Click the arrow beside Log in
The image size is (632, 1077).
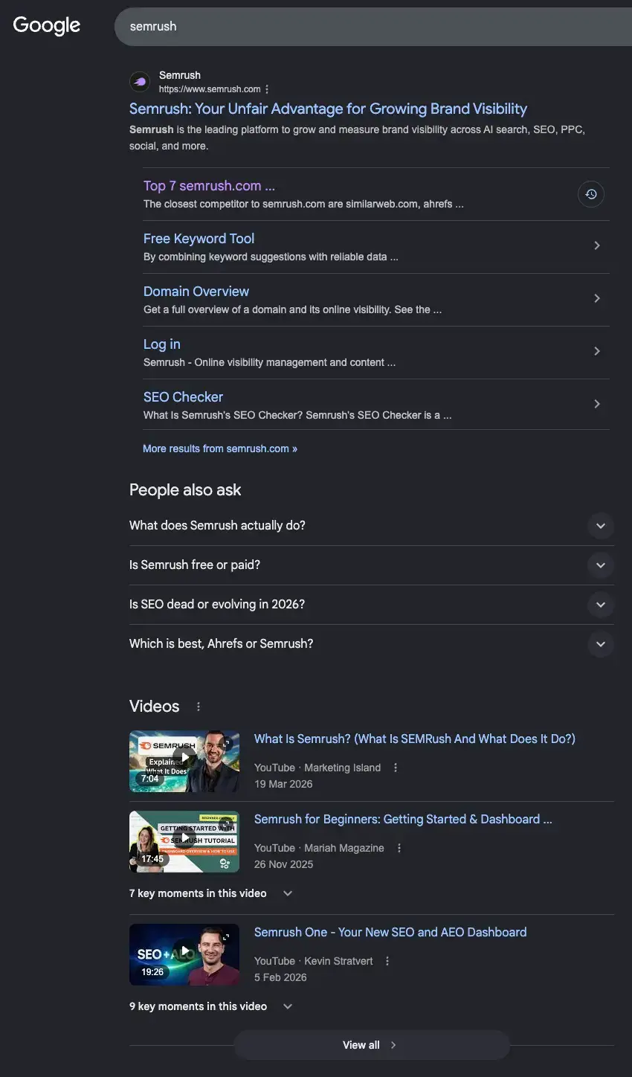[x=597, y=351]
